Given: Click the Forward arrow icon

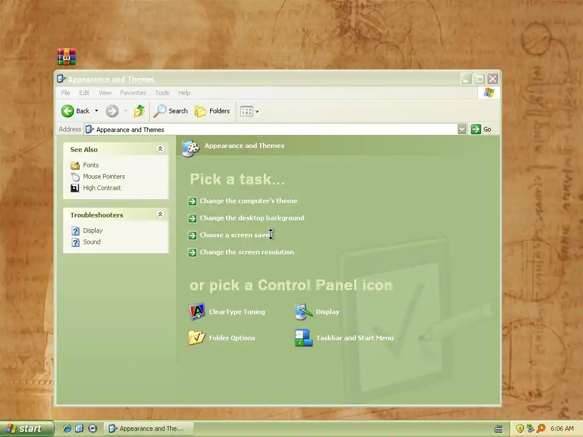Looking at the screenshot, I should point(112,111).
